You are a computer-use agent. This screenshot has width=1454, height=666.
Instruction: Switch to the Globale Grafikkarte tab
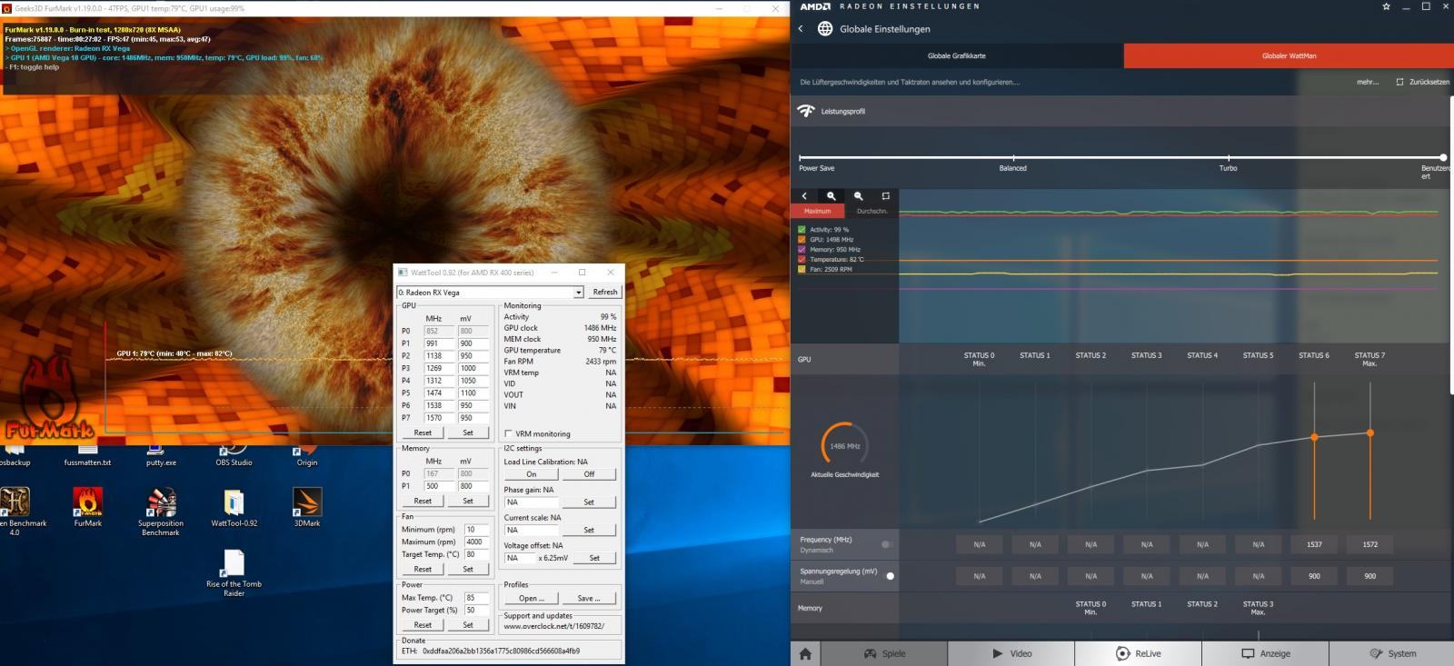[957, 55]
